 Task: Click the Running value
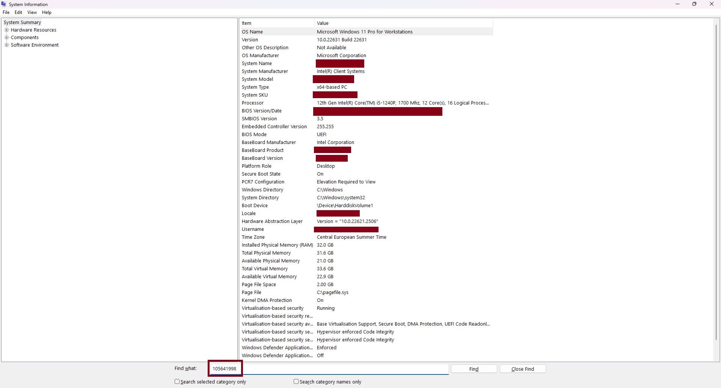pos(326,308)
